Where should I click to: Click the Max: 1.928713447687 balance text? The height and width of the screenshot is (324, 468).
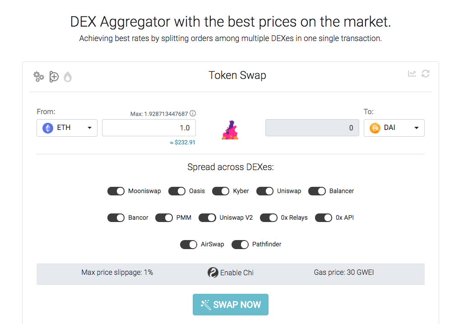159,114
